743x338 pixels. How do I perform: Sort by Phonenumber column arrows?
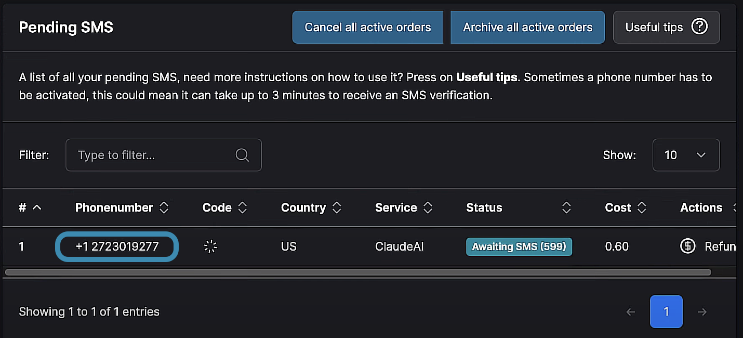click(x=164, y=208)
